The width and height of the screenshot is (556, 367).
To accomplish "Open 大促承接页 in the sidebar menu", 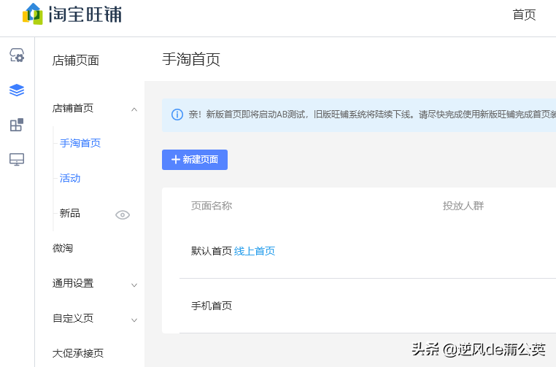I will pos(78,353).
